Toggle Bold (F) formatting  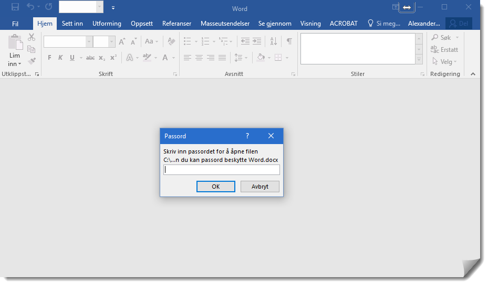(49, 58)
